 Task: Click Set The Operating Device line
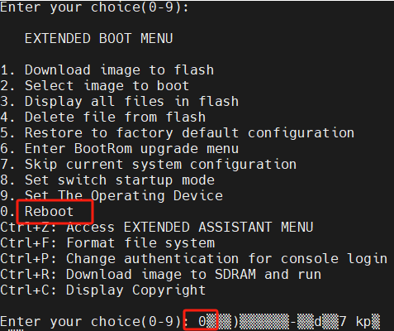(x=112, y=196)
